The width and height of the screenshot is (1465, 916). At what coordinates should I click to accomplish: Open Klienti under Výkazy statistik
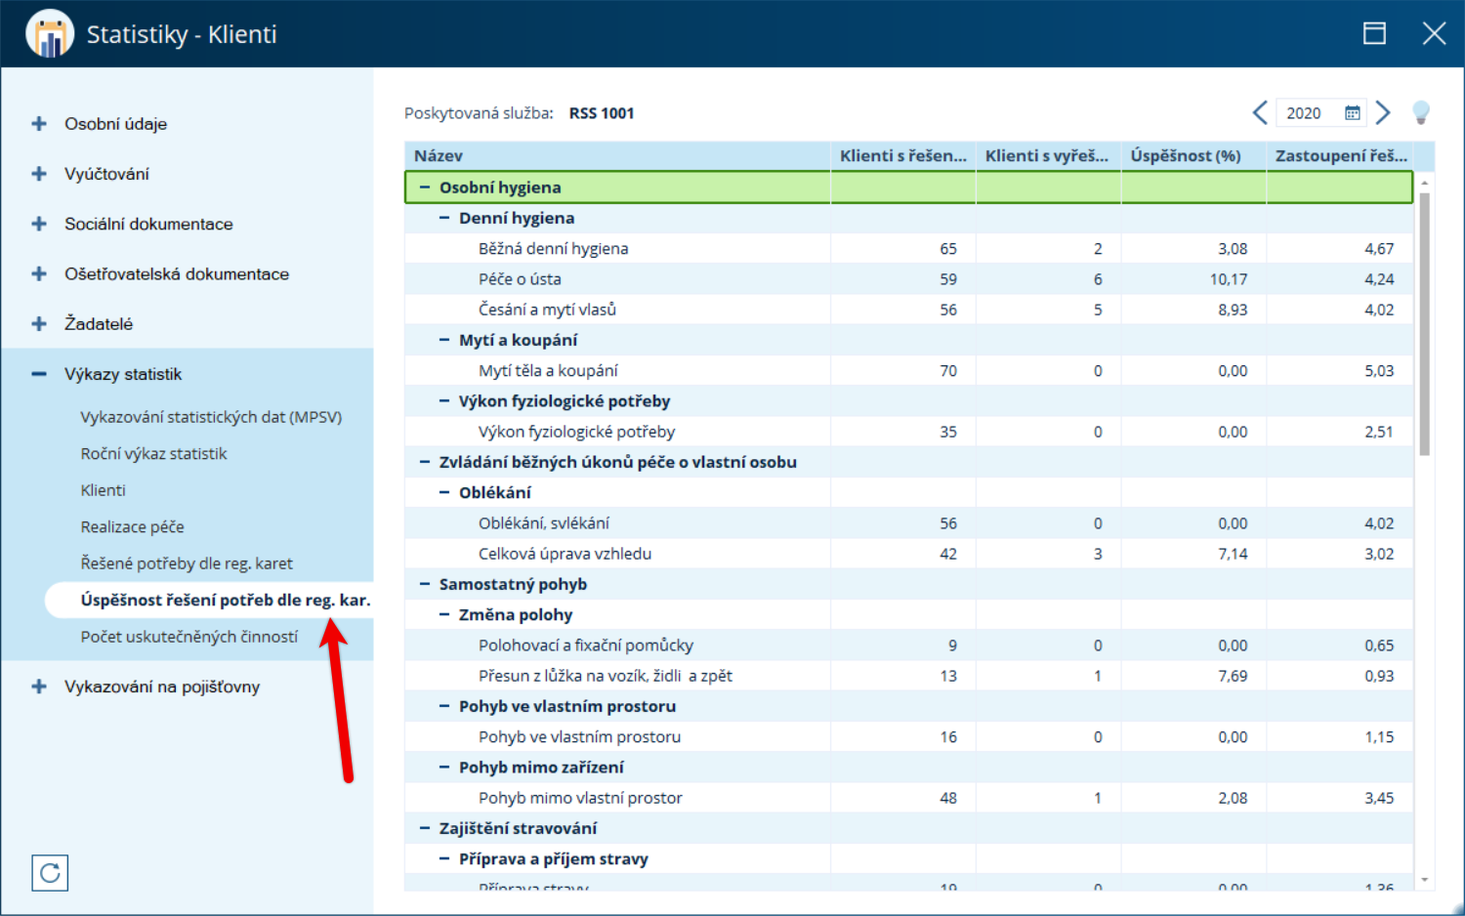(103, 490)
